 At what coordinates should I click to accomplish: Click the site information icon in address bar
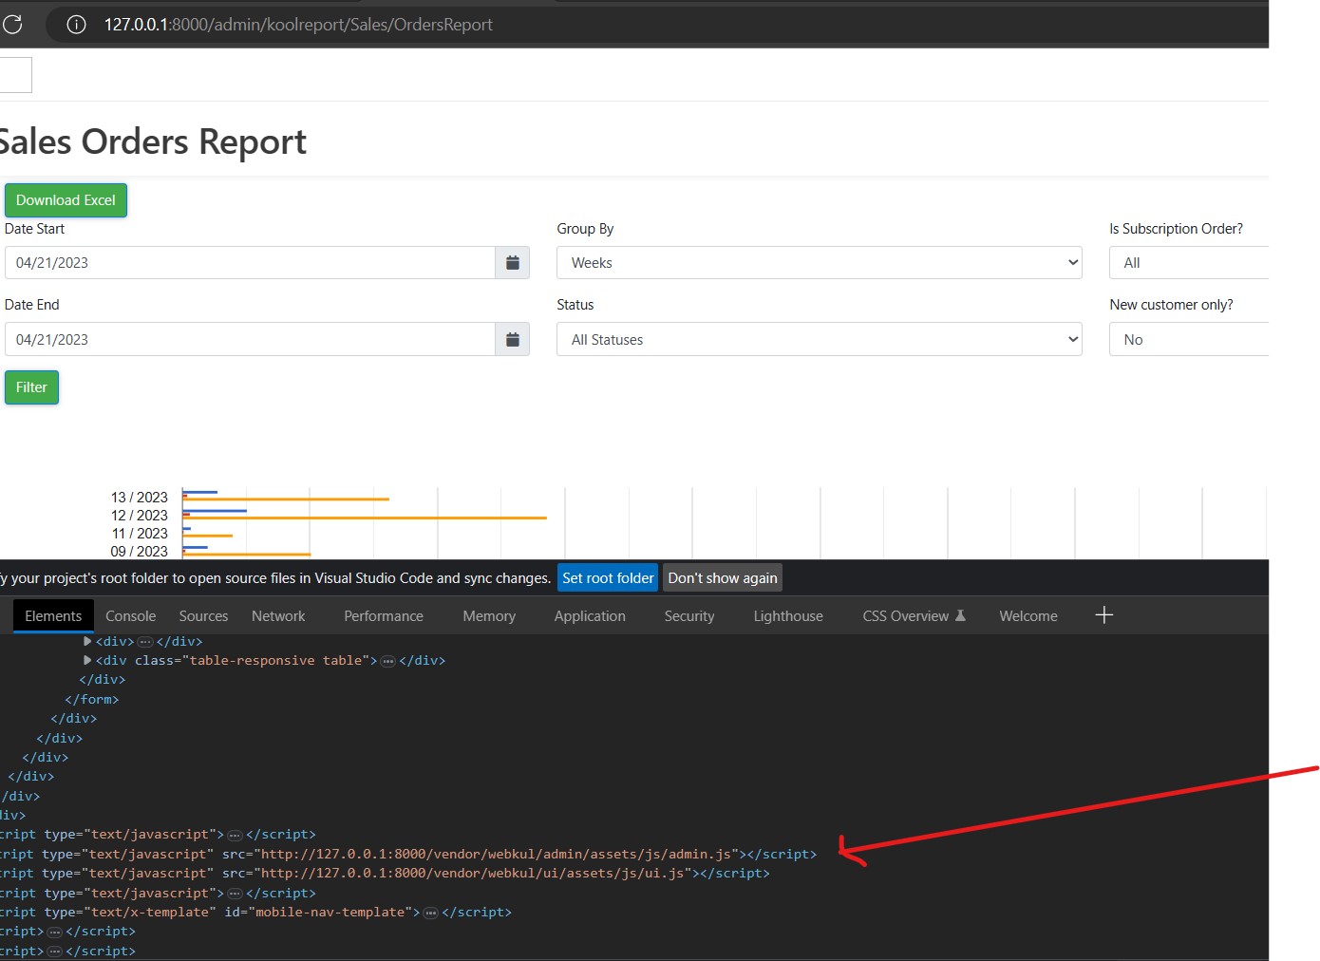(76, 25)
